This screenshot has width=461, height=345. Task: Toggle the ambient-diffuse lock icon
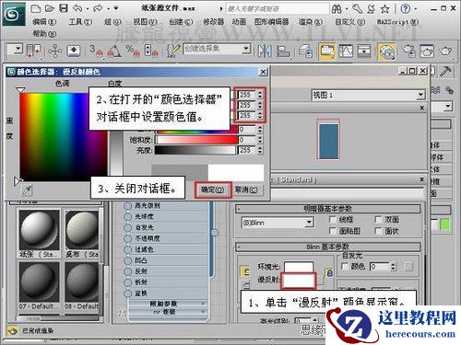point(329,273)
